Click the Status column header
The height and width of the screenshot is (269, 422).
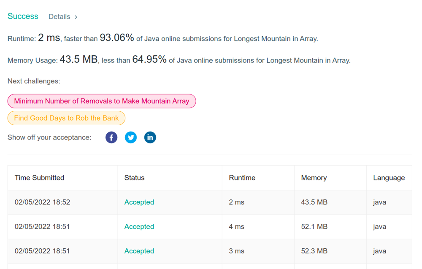click(134, 178)
